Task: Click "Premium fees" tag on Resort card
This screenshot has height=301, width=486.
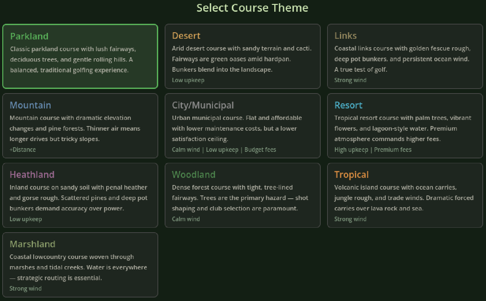Action: 393,150
